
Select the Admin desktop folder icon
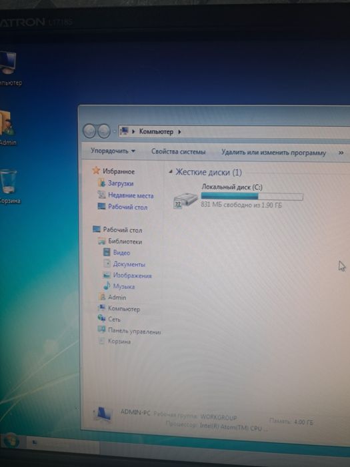click(8, 128)
